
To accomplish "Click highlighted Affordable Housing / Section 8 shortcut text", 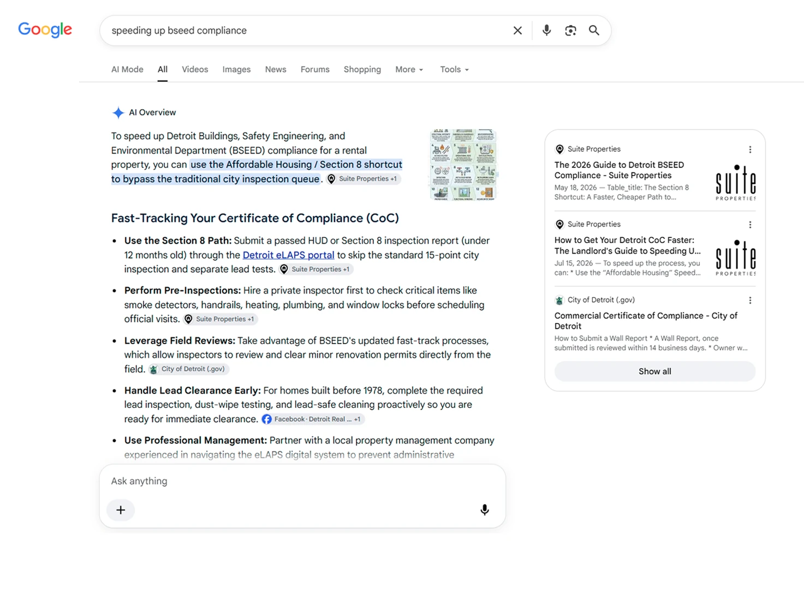I will click(x=257, y=172).
